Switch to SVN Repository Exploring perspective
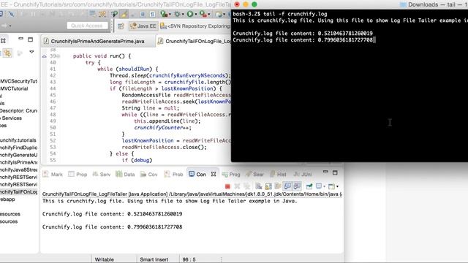 point(195,26)
